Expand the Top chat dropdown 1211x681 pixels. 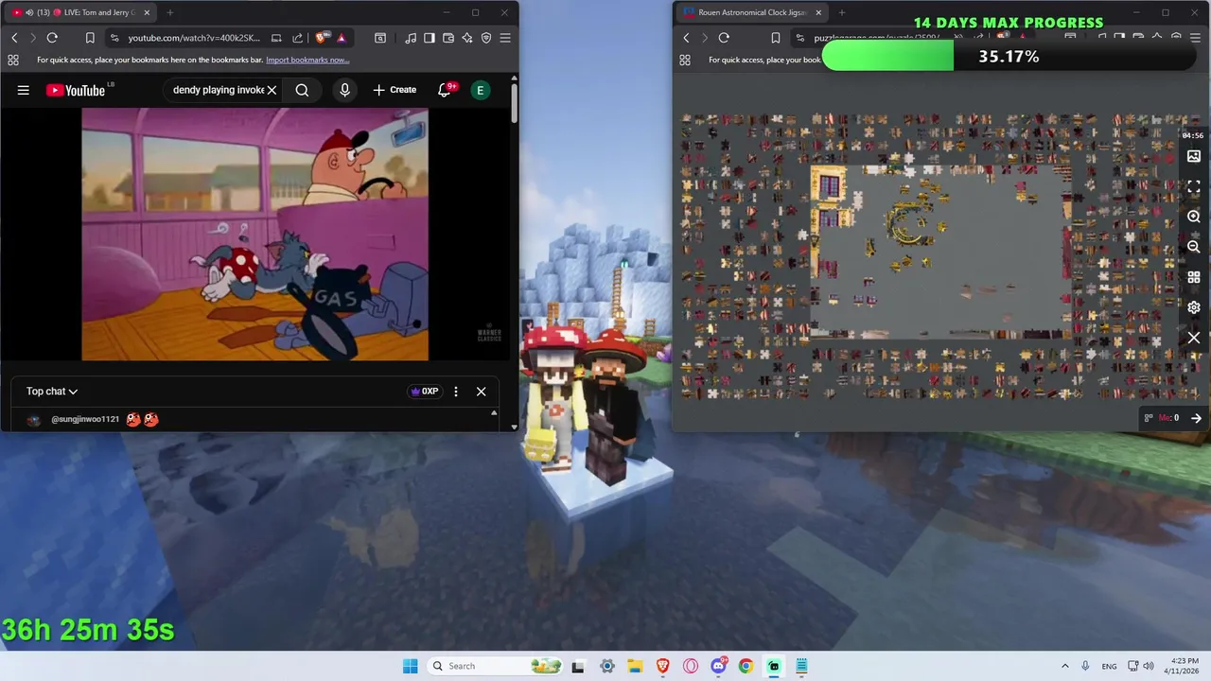pos(52,391)
